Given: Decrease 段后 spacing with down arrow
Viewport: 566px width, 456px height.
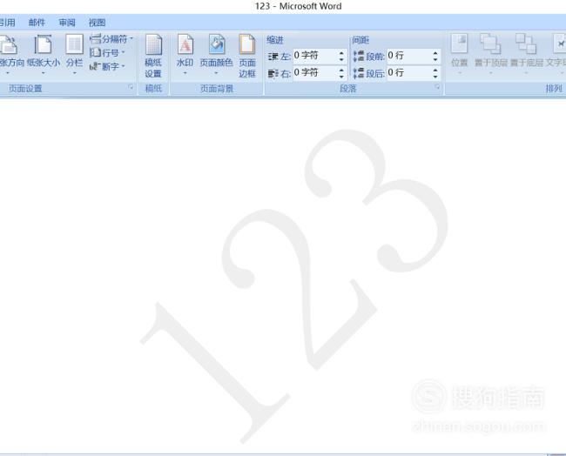Looking at the screenshot, I should click(x=435, y=77).
